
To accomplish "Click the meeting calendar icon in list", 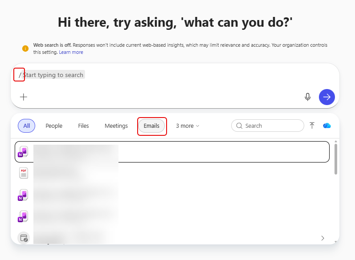I will [23, 238].
